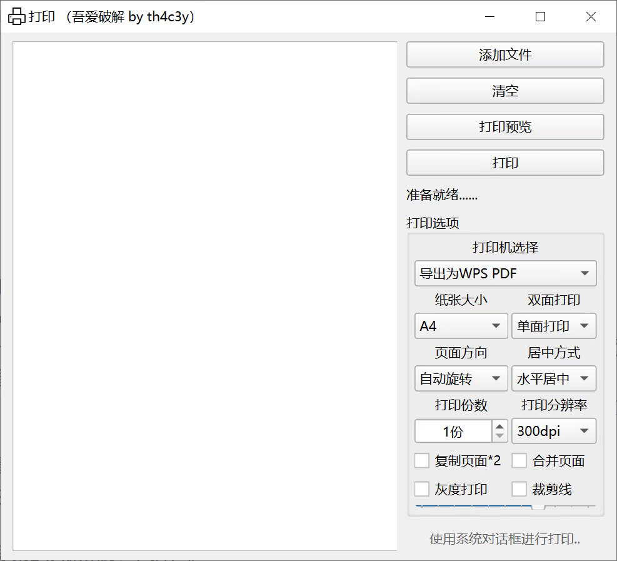
Task: Click the slider handle below 灰度打印
Action: 538,507
